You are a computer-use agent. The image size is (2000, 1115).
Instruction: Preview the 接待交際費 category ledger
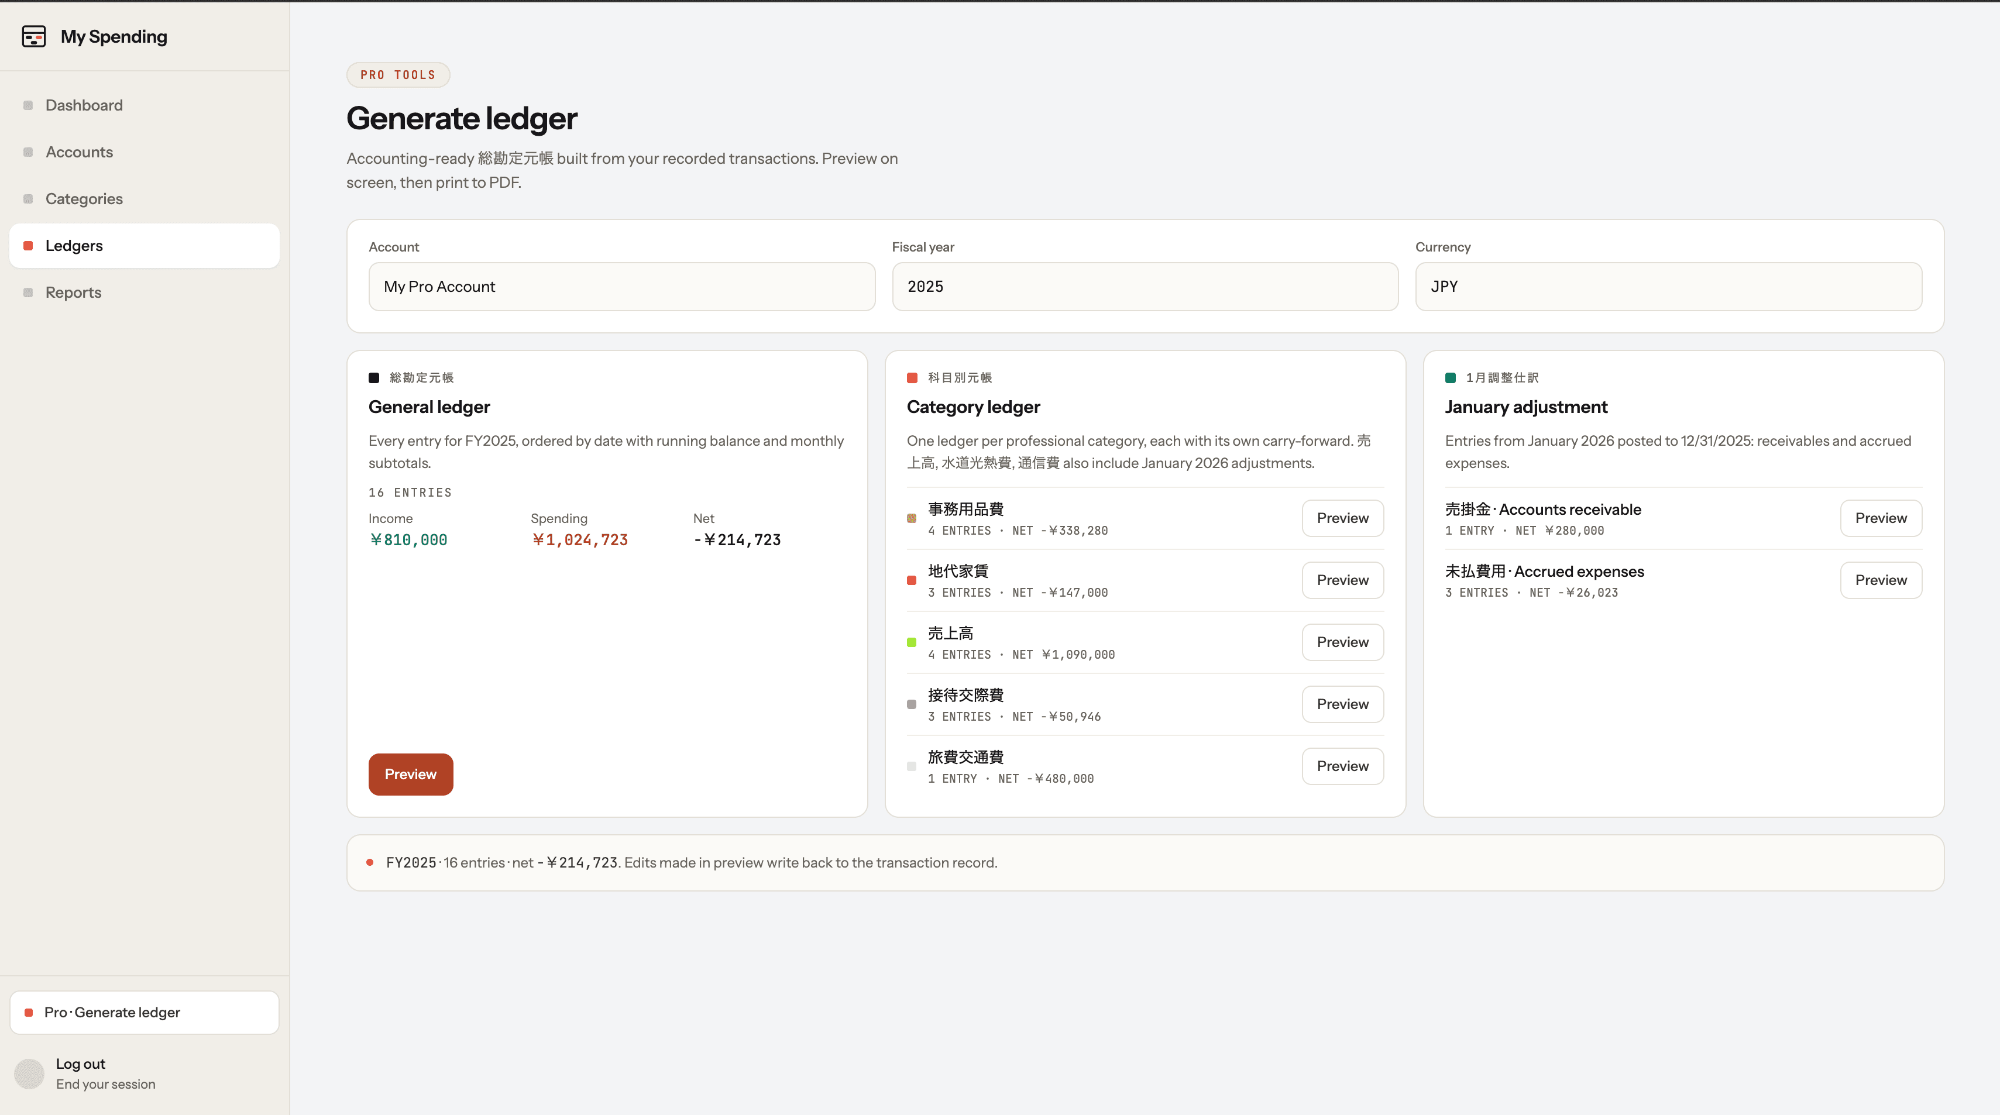tap(1342, 704)
